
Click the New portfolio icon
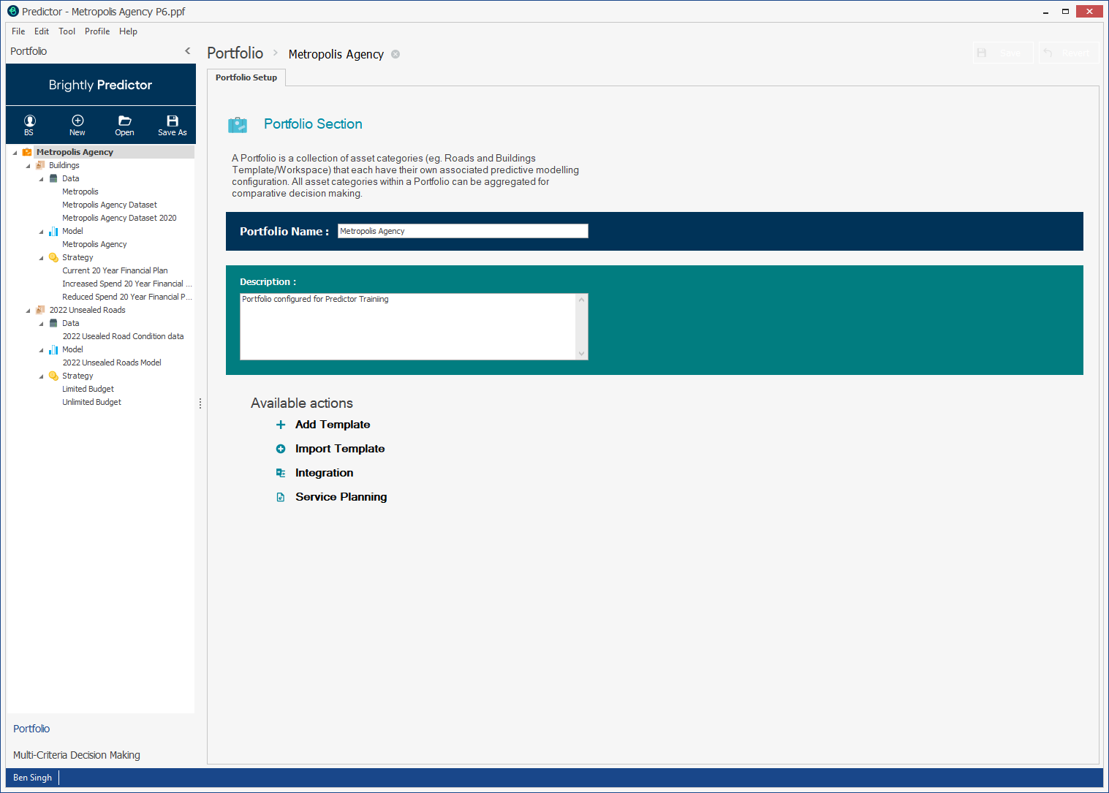pyautogui.click(x=77, y=121)
